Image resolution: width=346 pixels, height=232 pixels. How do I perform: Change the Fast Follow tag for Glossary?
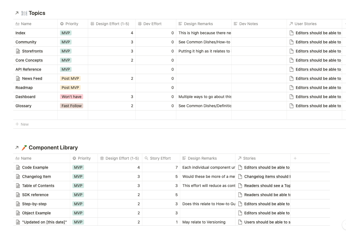(x=72, y=106)
